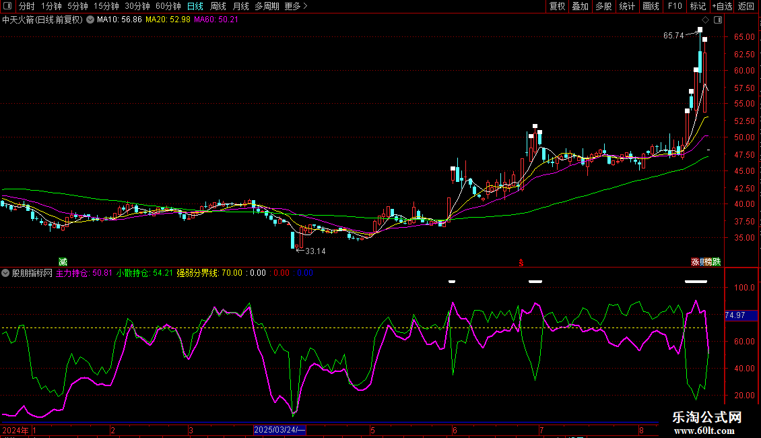Switch to 月线 monthly chart
Screen dimensions: 761x438
[240, 6]
